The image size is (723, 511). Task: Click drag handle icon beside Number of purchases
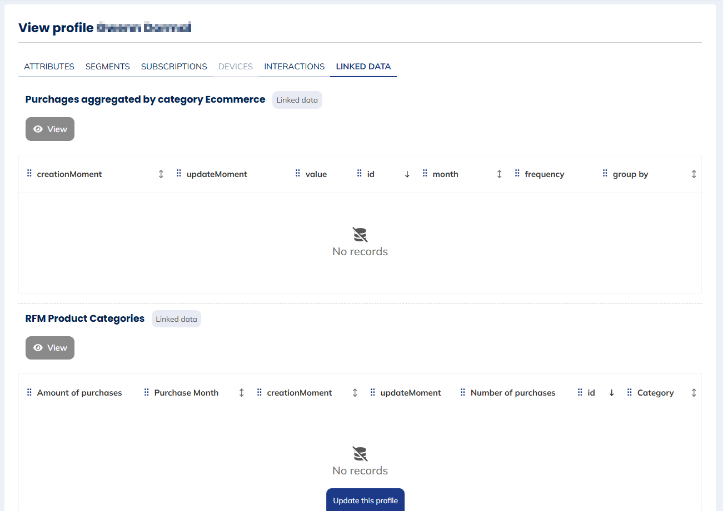[463, 392]
